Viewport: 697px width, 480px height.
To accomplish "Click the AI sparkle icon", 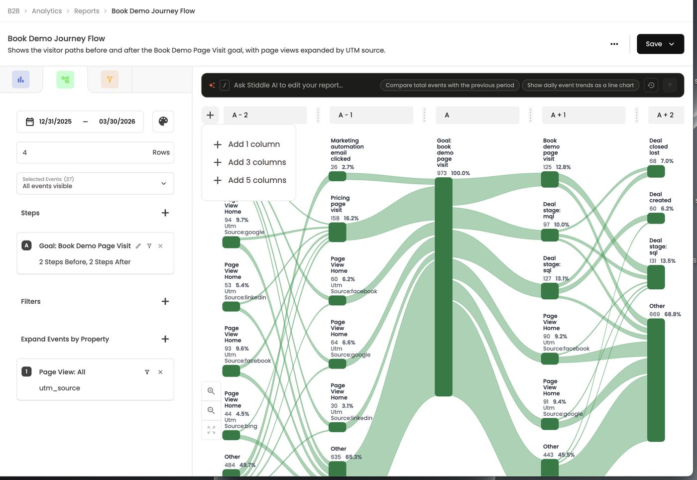I will tap(212, 85).
